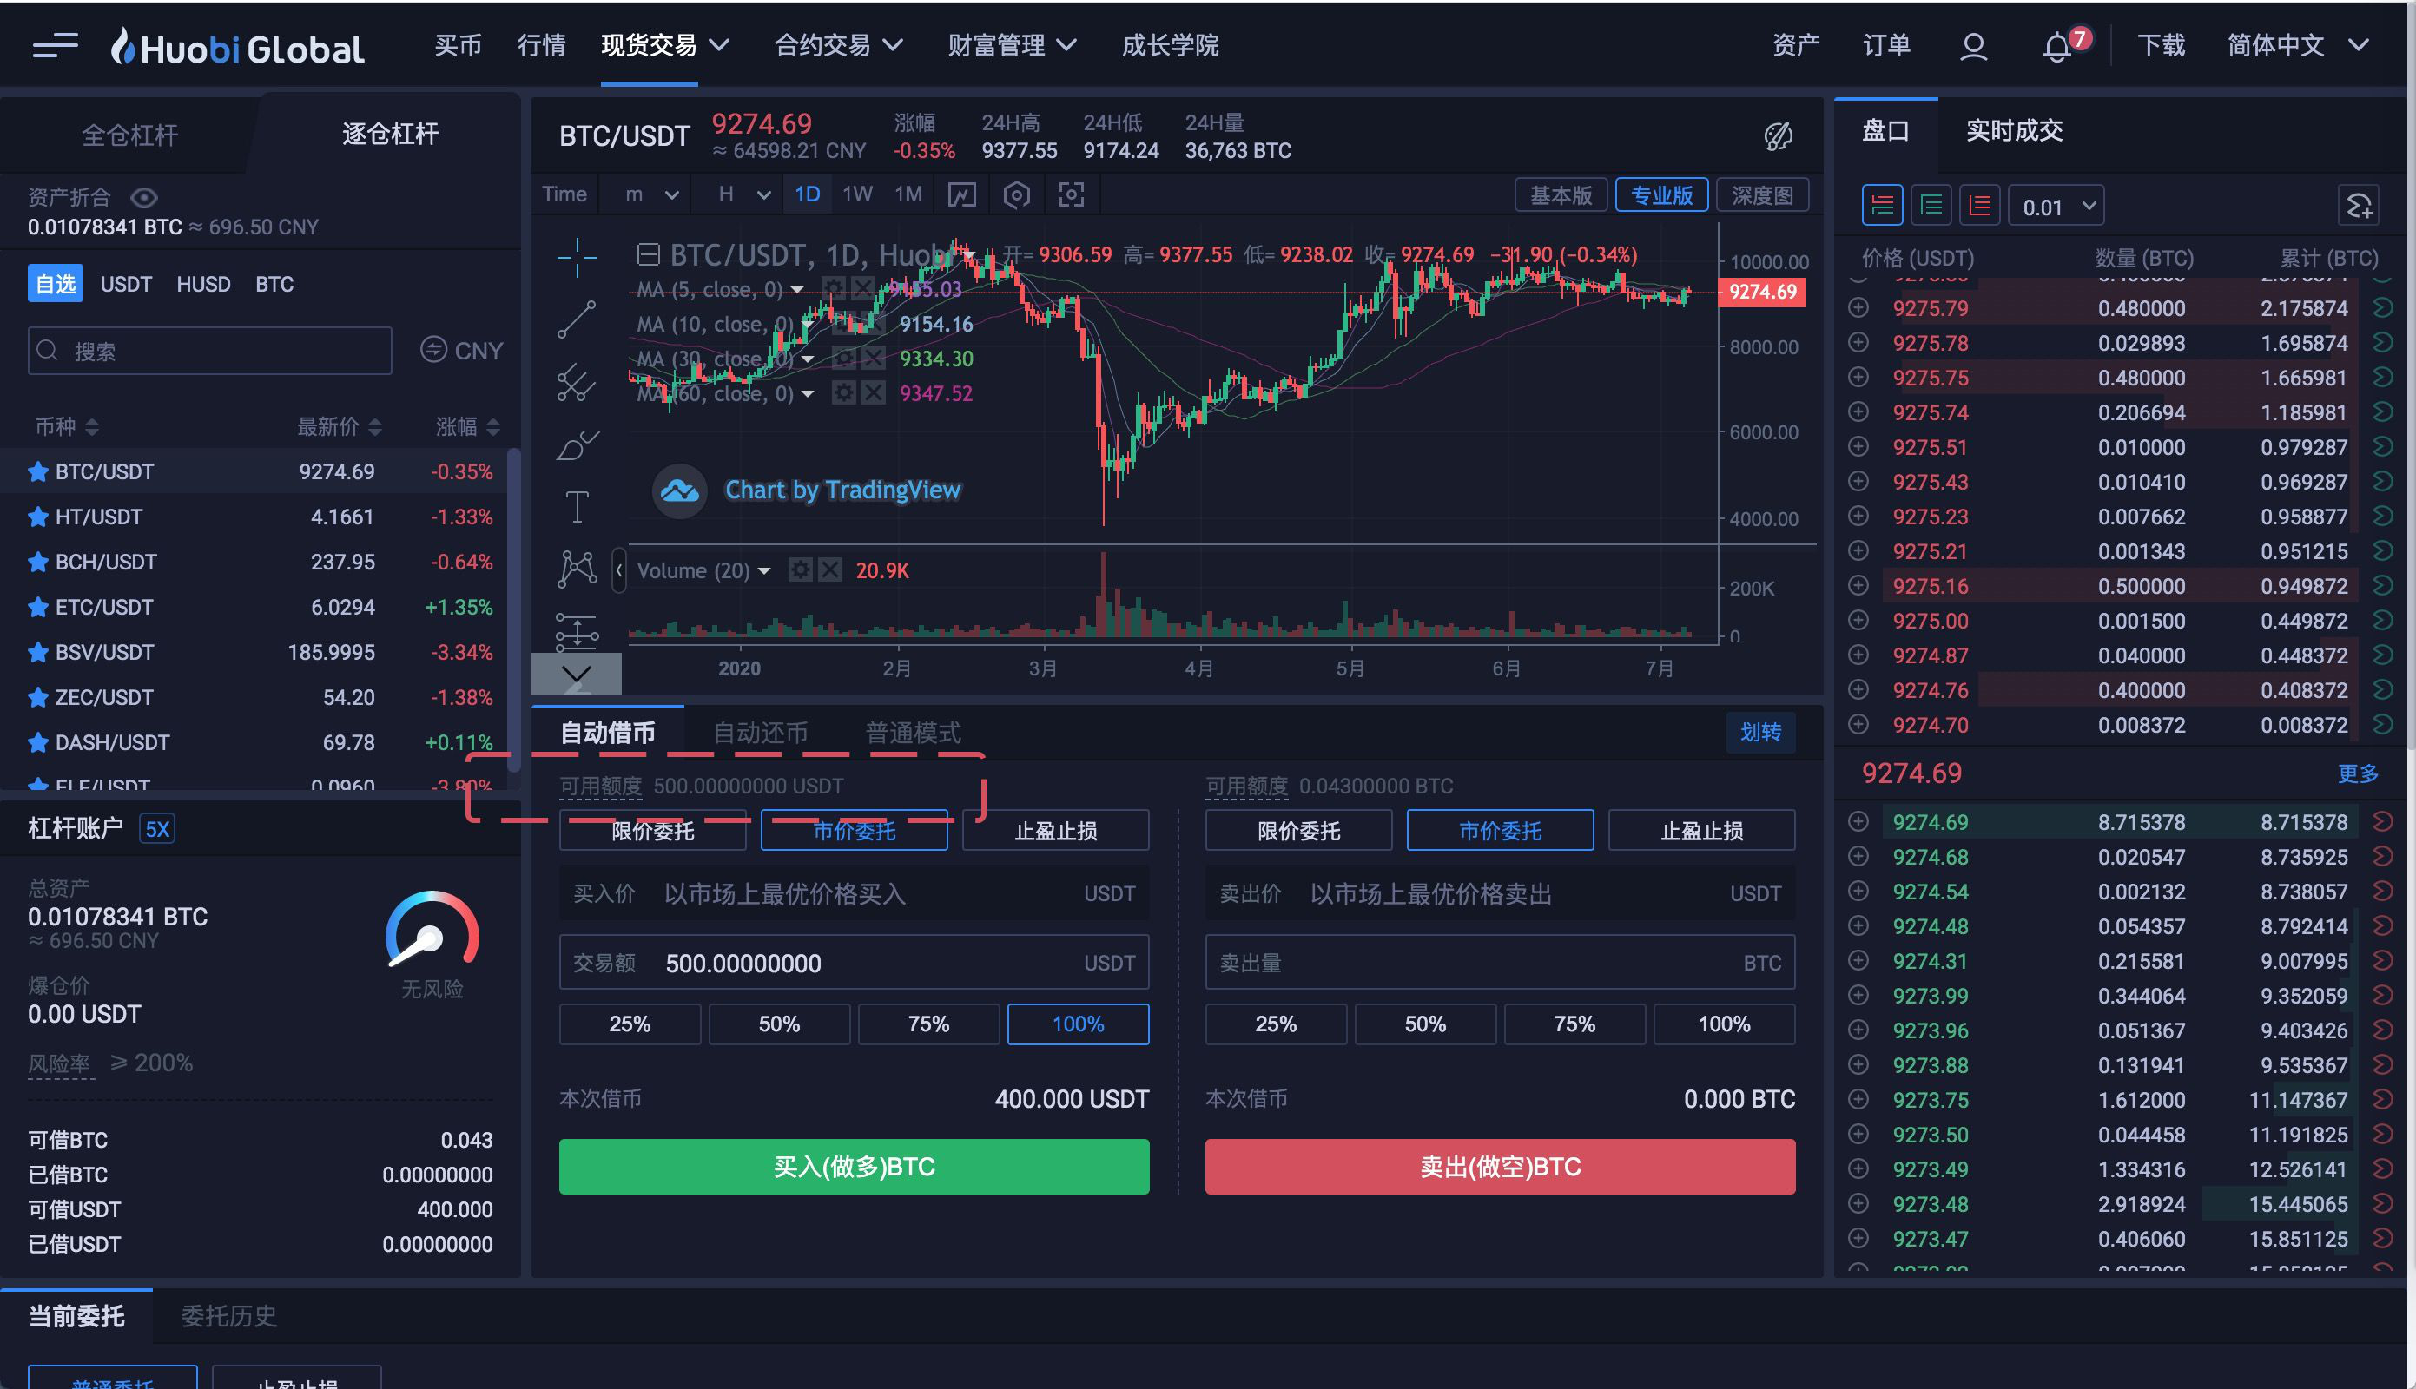Click the plus icon beside price 9275.79
2416x1389 pixels.
point(1857,308)
